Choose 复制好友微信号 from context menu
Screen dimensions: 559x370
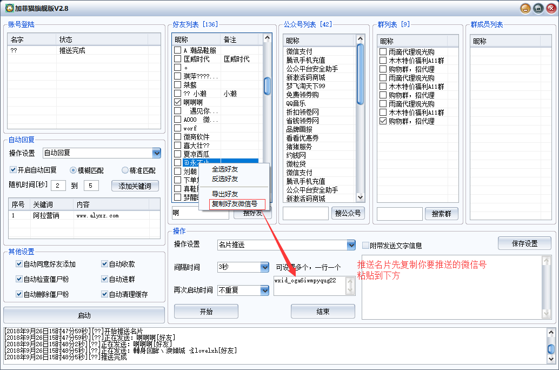235,204
